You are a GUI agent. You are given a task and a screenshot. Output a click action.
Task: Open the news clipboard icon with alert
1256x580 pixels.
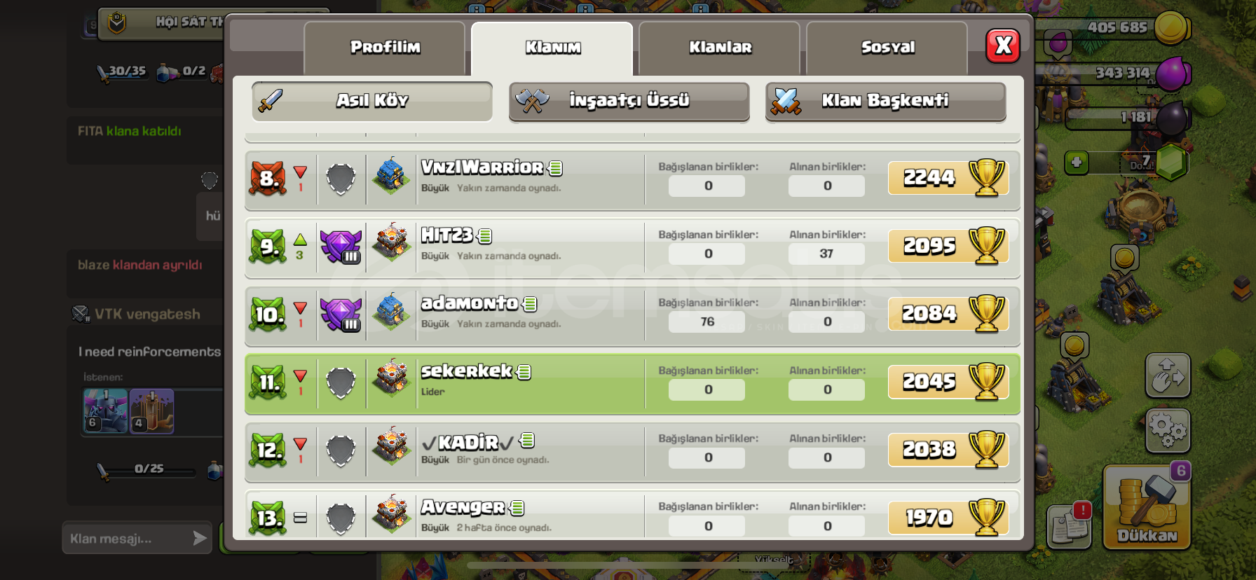tap(1070, 525)
